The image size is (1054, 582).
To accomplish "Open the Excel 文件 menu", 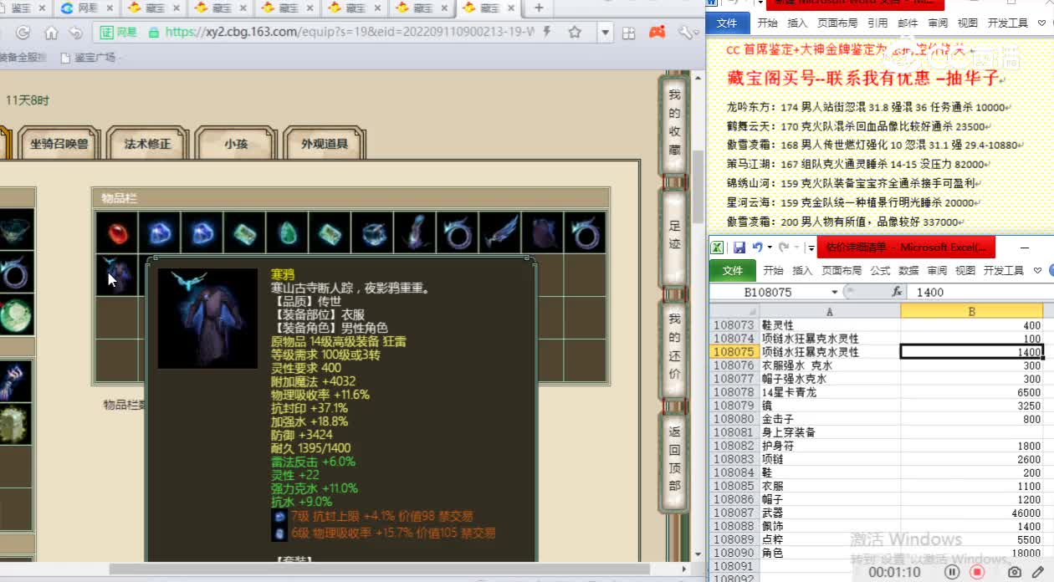I will point(733,270).
